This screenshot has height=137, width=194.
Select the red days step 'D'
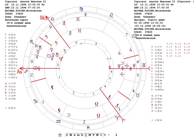click(x=86, y=135)
